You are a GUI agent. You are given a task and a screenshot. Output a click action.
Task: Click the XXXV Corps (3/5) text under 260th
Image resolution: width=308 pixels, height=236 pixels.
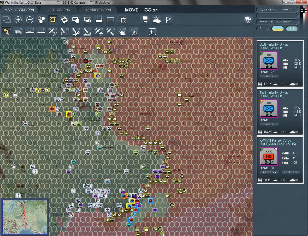point(272,48)
